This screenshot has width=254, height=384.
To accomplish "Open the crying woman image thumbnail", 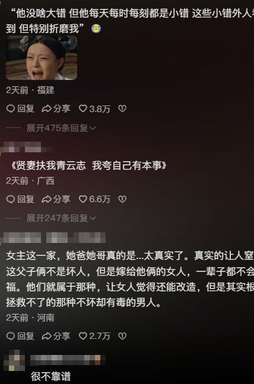I will point(42,58).
